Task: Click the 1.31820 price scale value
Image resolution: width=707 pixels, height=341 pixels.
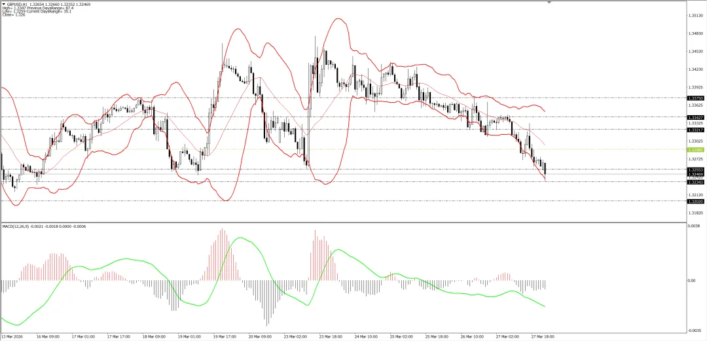Action: coord(696,213)
